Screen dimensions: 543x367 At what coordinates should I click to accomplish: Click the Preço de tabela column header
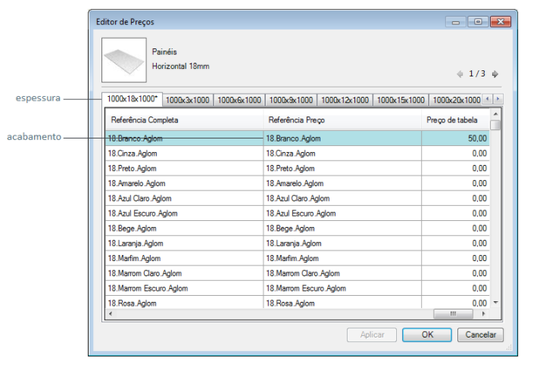(455, 120)
